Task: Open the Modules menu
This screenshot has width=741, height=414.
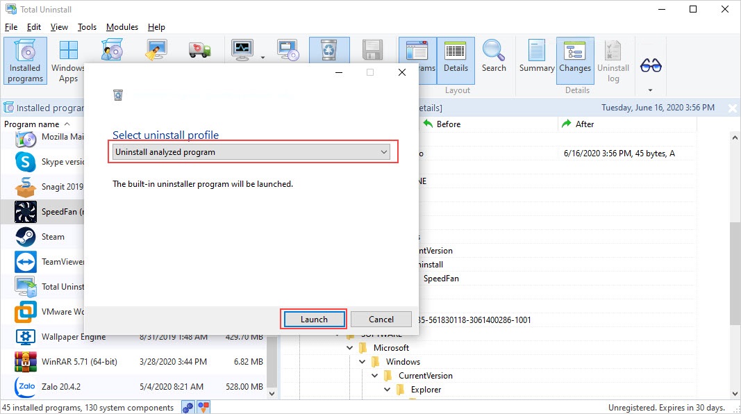Action: (122, 27)
